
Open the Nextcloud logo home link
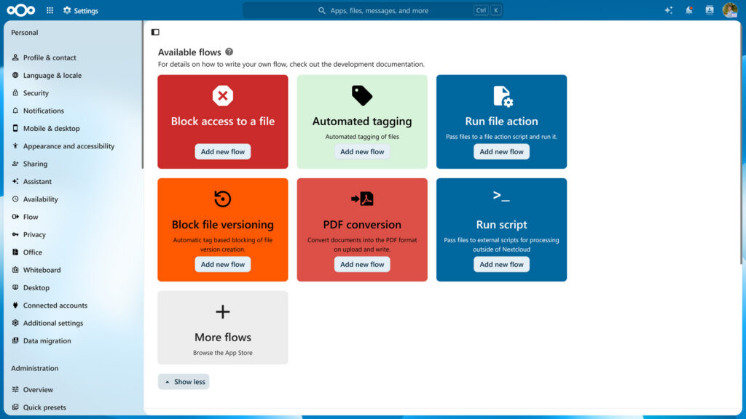[21, 10]
